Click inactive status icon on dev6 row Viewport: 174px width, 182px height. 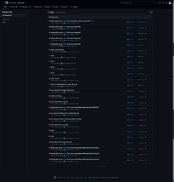(x=50, y=56)
